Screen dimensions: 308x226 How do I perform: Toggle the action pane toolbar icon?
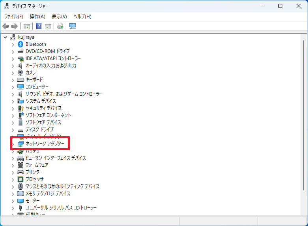click(48, 26)
